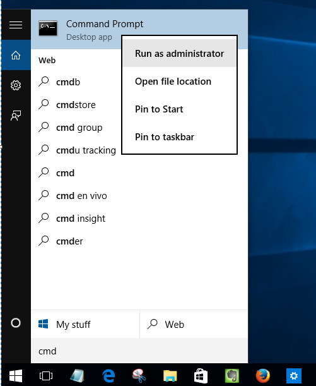Viewport: 316px width, 386px height.
Task: Open the Settings gear in the sidebar
Action: click(16, 85)
